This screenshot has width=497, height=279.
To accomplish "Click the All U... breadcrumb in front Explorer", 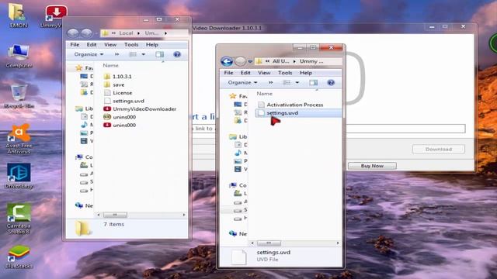I will [280, 61].
